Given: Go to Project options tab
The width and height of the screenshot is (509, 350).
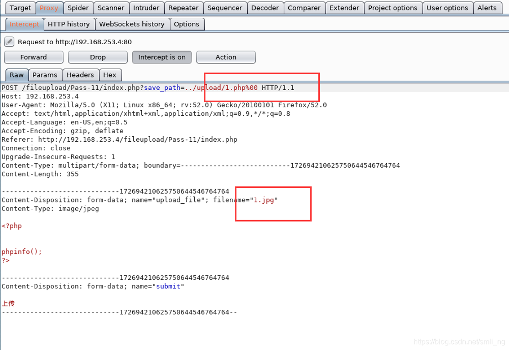Looking at the screenshot, I should [392, 8].
